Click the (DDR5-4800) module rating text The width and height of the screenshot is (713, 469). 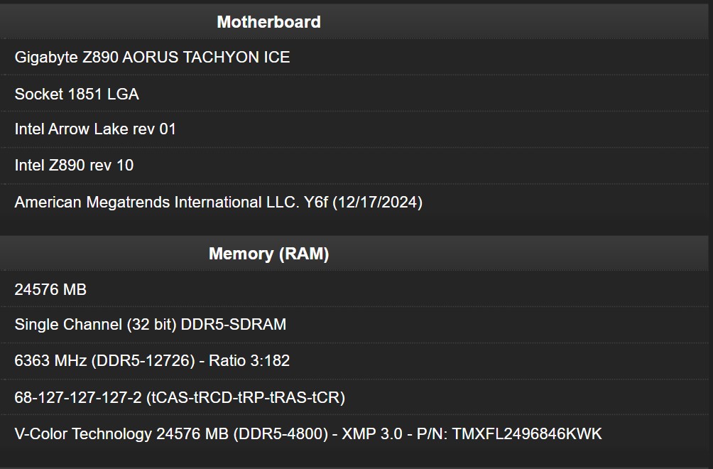[280, 433]
